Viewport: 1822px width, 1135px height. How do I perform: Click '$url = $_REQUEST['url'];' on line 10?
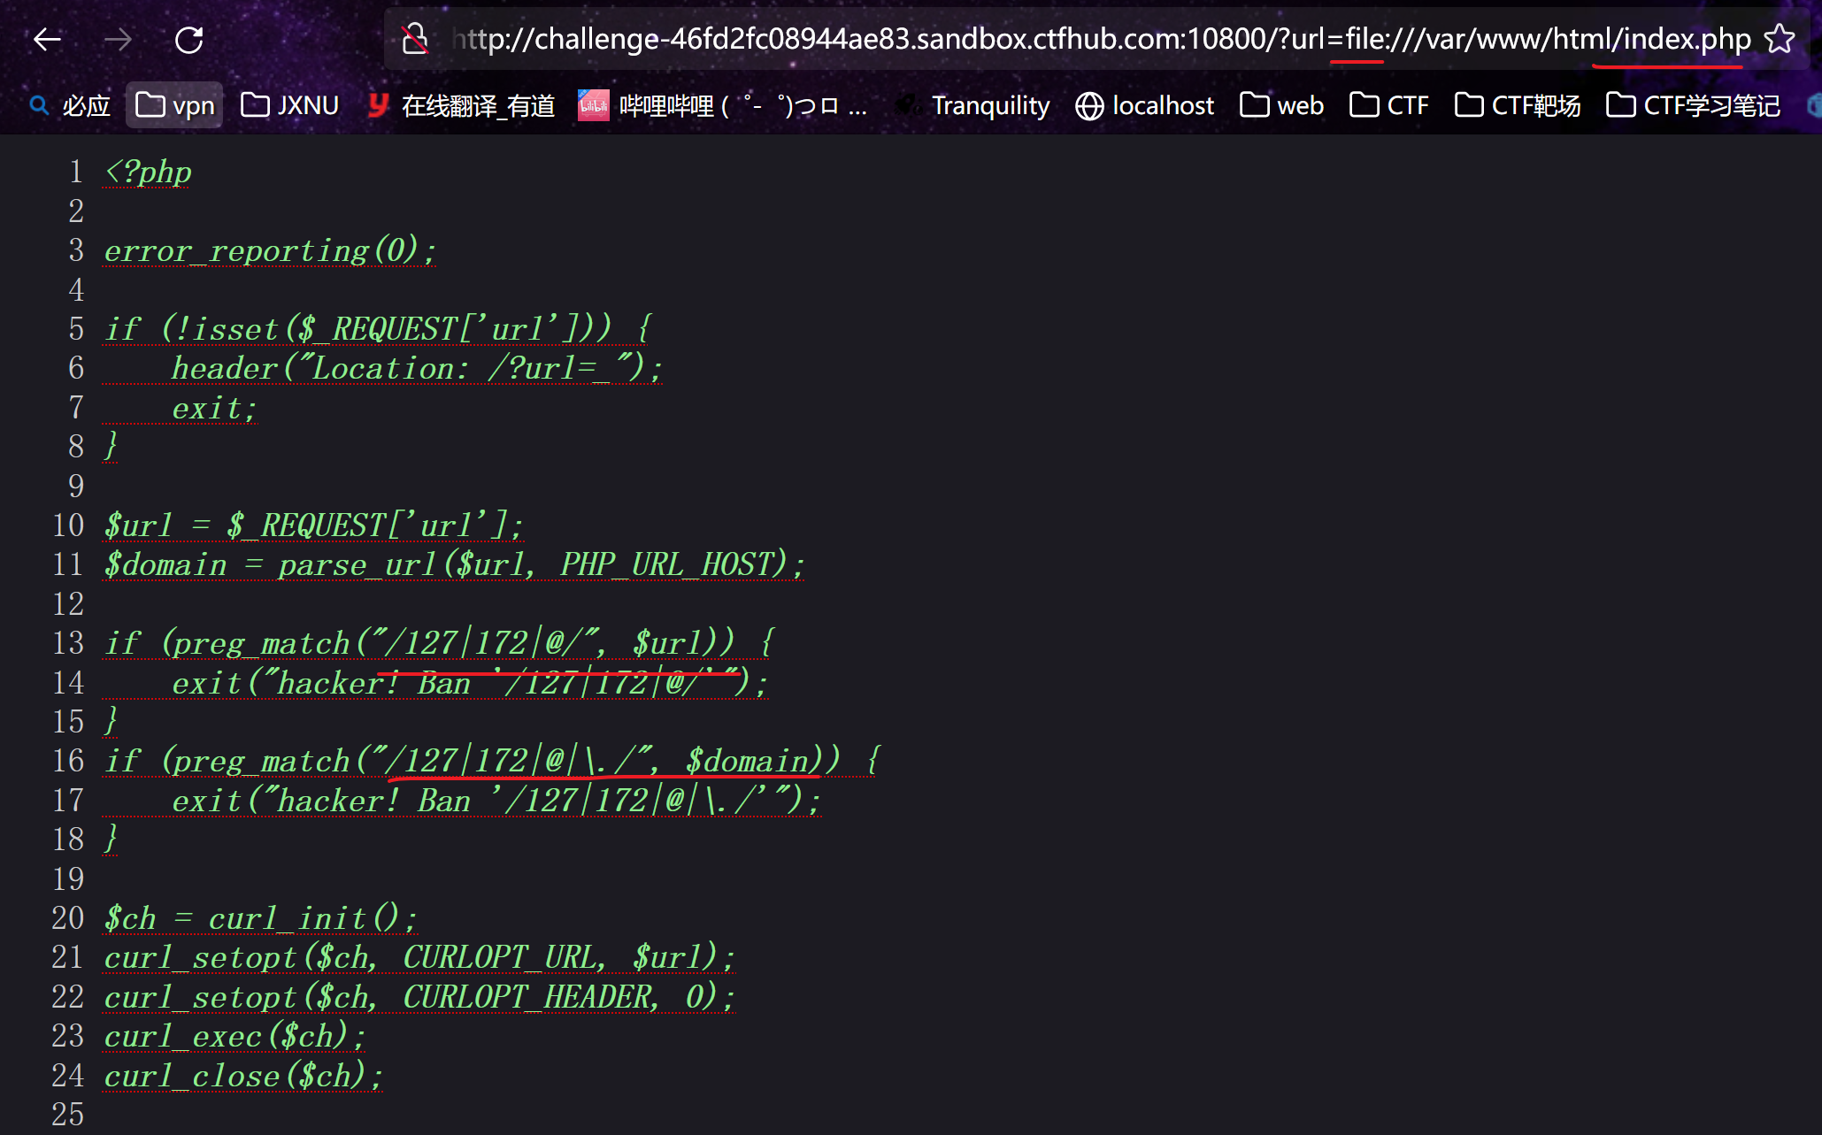[x=314, y=525]
